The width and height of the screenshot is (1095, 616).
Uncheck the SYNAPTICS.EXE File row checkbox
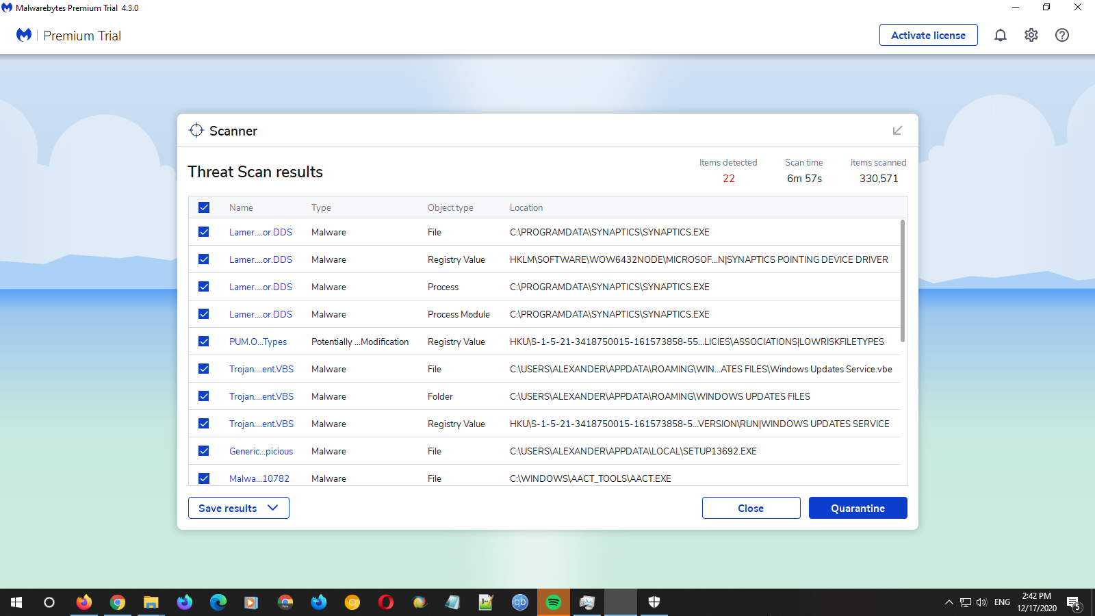[204, 232]
